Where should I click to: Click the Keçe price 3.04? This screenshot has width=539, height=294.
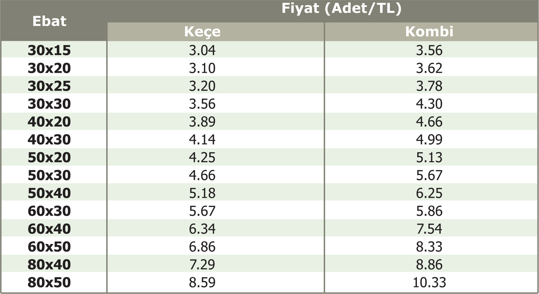(202, 50)
